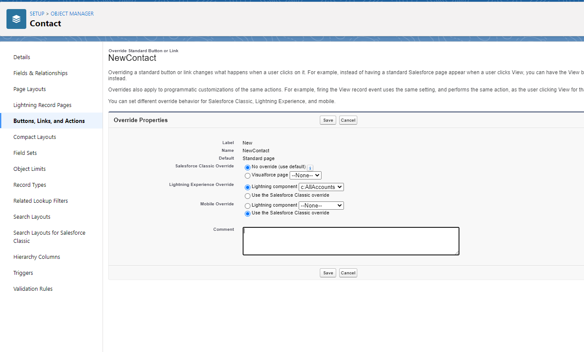Click the NewContact page heading
Screen dimensions: 584x352
click(x=132, y=58)
